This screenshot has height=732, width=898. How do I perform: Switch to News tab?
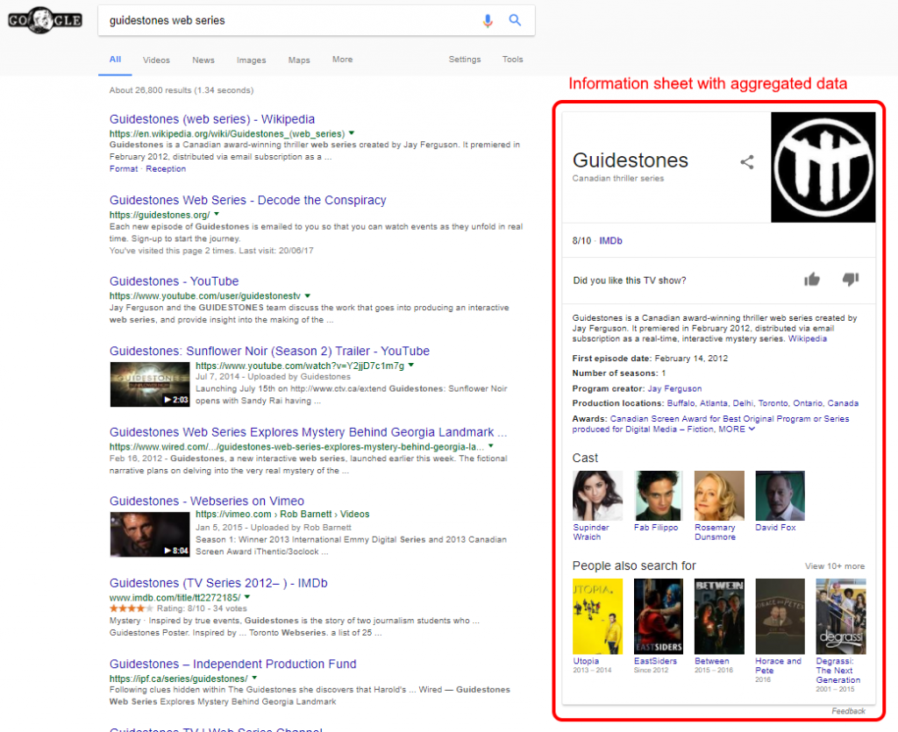pos(203,60)
